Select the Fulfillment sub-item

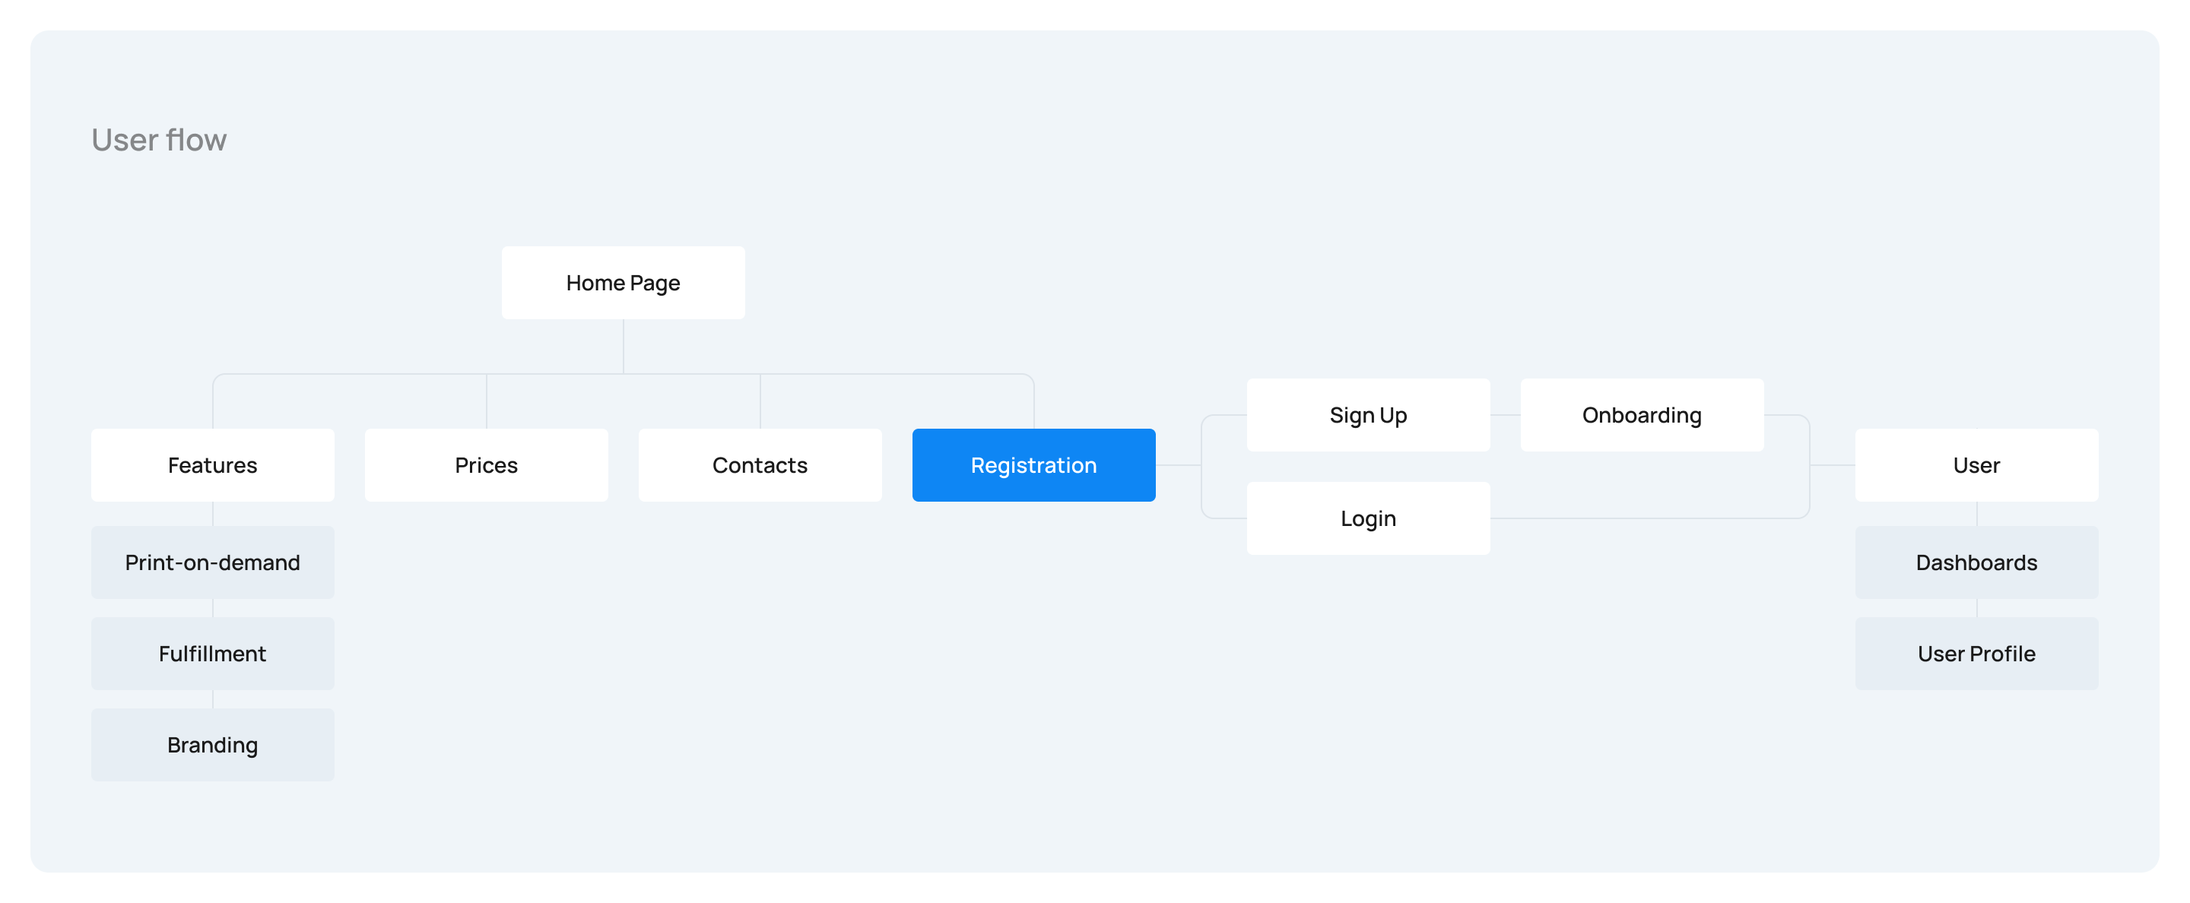pyautogui.click(x=213, y=653)
